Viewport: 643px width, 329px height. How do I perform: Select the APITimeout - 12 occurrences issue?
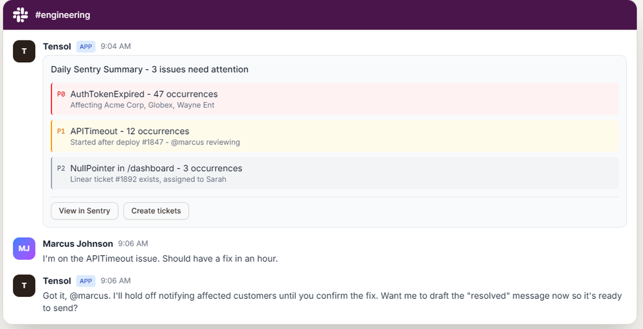(334, 136)
